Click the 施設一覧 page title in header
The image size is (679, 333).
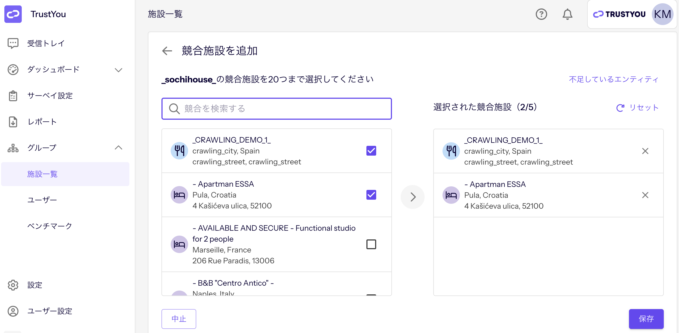(165, 14)
